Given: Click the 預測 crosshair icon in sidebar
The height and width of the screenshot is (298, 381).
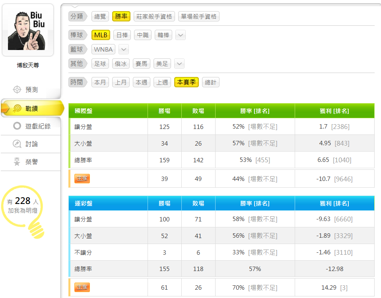Looking at the screenshot, I should (17, 90).
